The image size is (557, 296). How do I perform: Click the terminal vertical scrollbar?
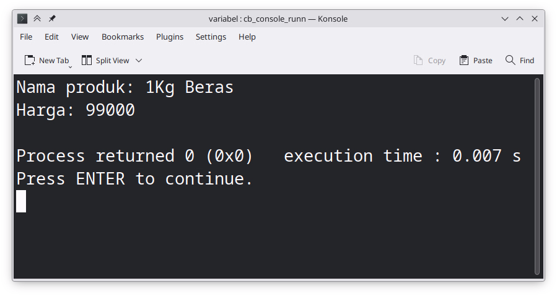[537, 176]
